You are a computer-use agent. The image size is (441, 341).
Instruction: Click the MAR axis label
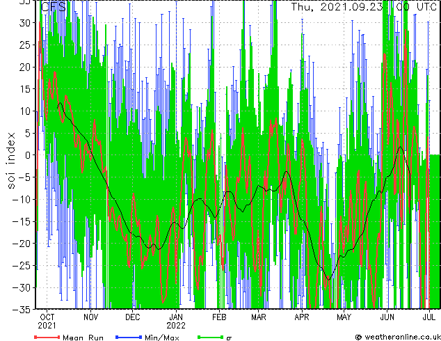(x=259, y=317)
